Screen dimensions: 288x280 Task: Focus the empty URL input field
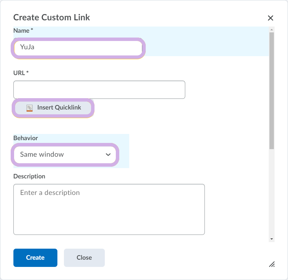(x=99, y=90)
